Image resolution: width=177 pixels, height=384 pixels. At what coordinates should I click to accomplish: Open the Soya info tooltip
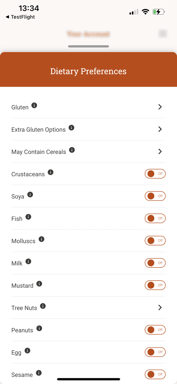(x=30, y=194)
